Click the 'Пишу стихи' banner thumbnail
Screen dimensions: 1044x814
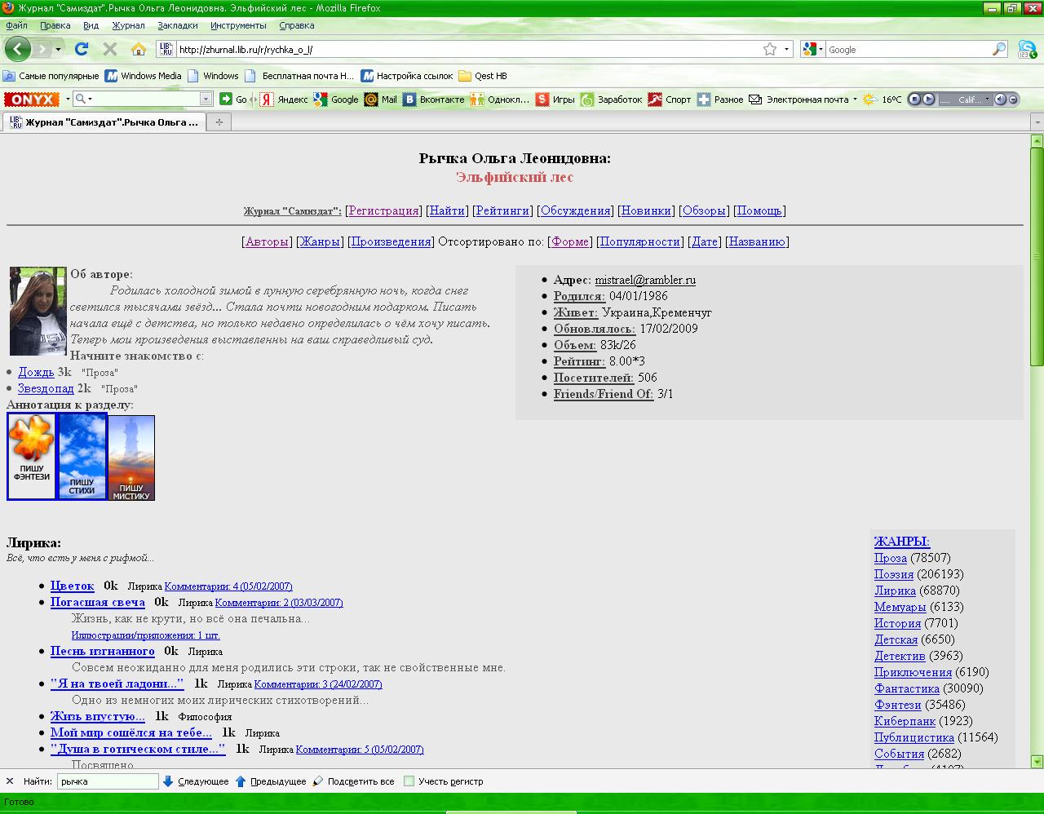coord(82,457)
